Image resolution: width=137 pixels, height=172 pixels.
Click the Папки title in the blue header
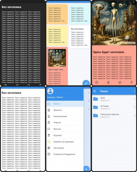click(x=104, y=91)
